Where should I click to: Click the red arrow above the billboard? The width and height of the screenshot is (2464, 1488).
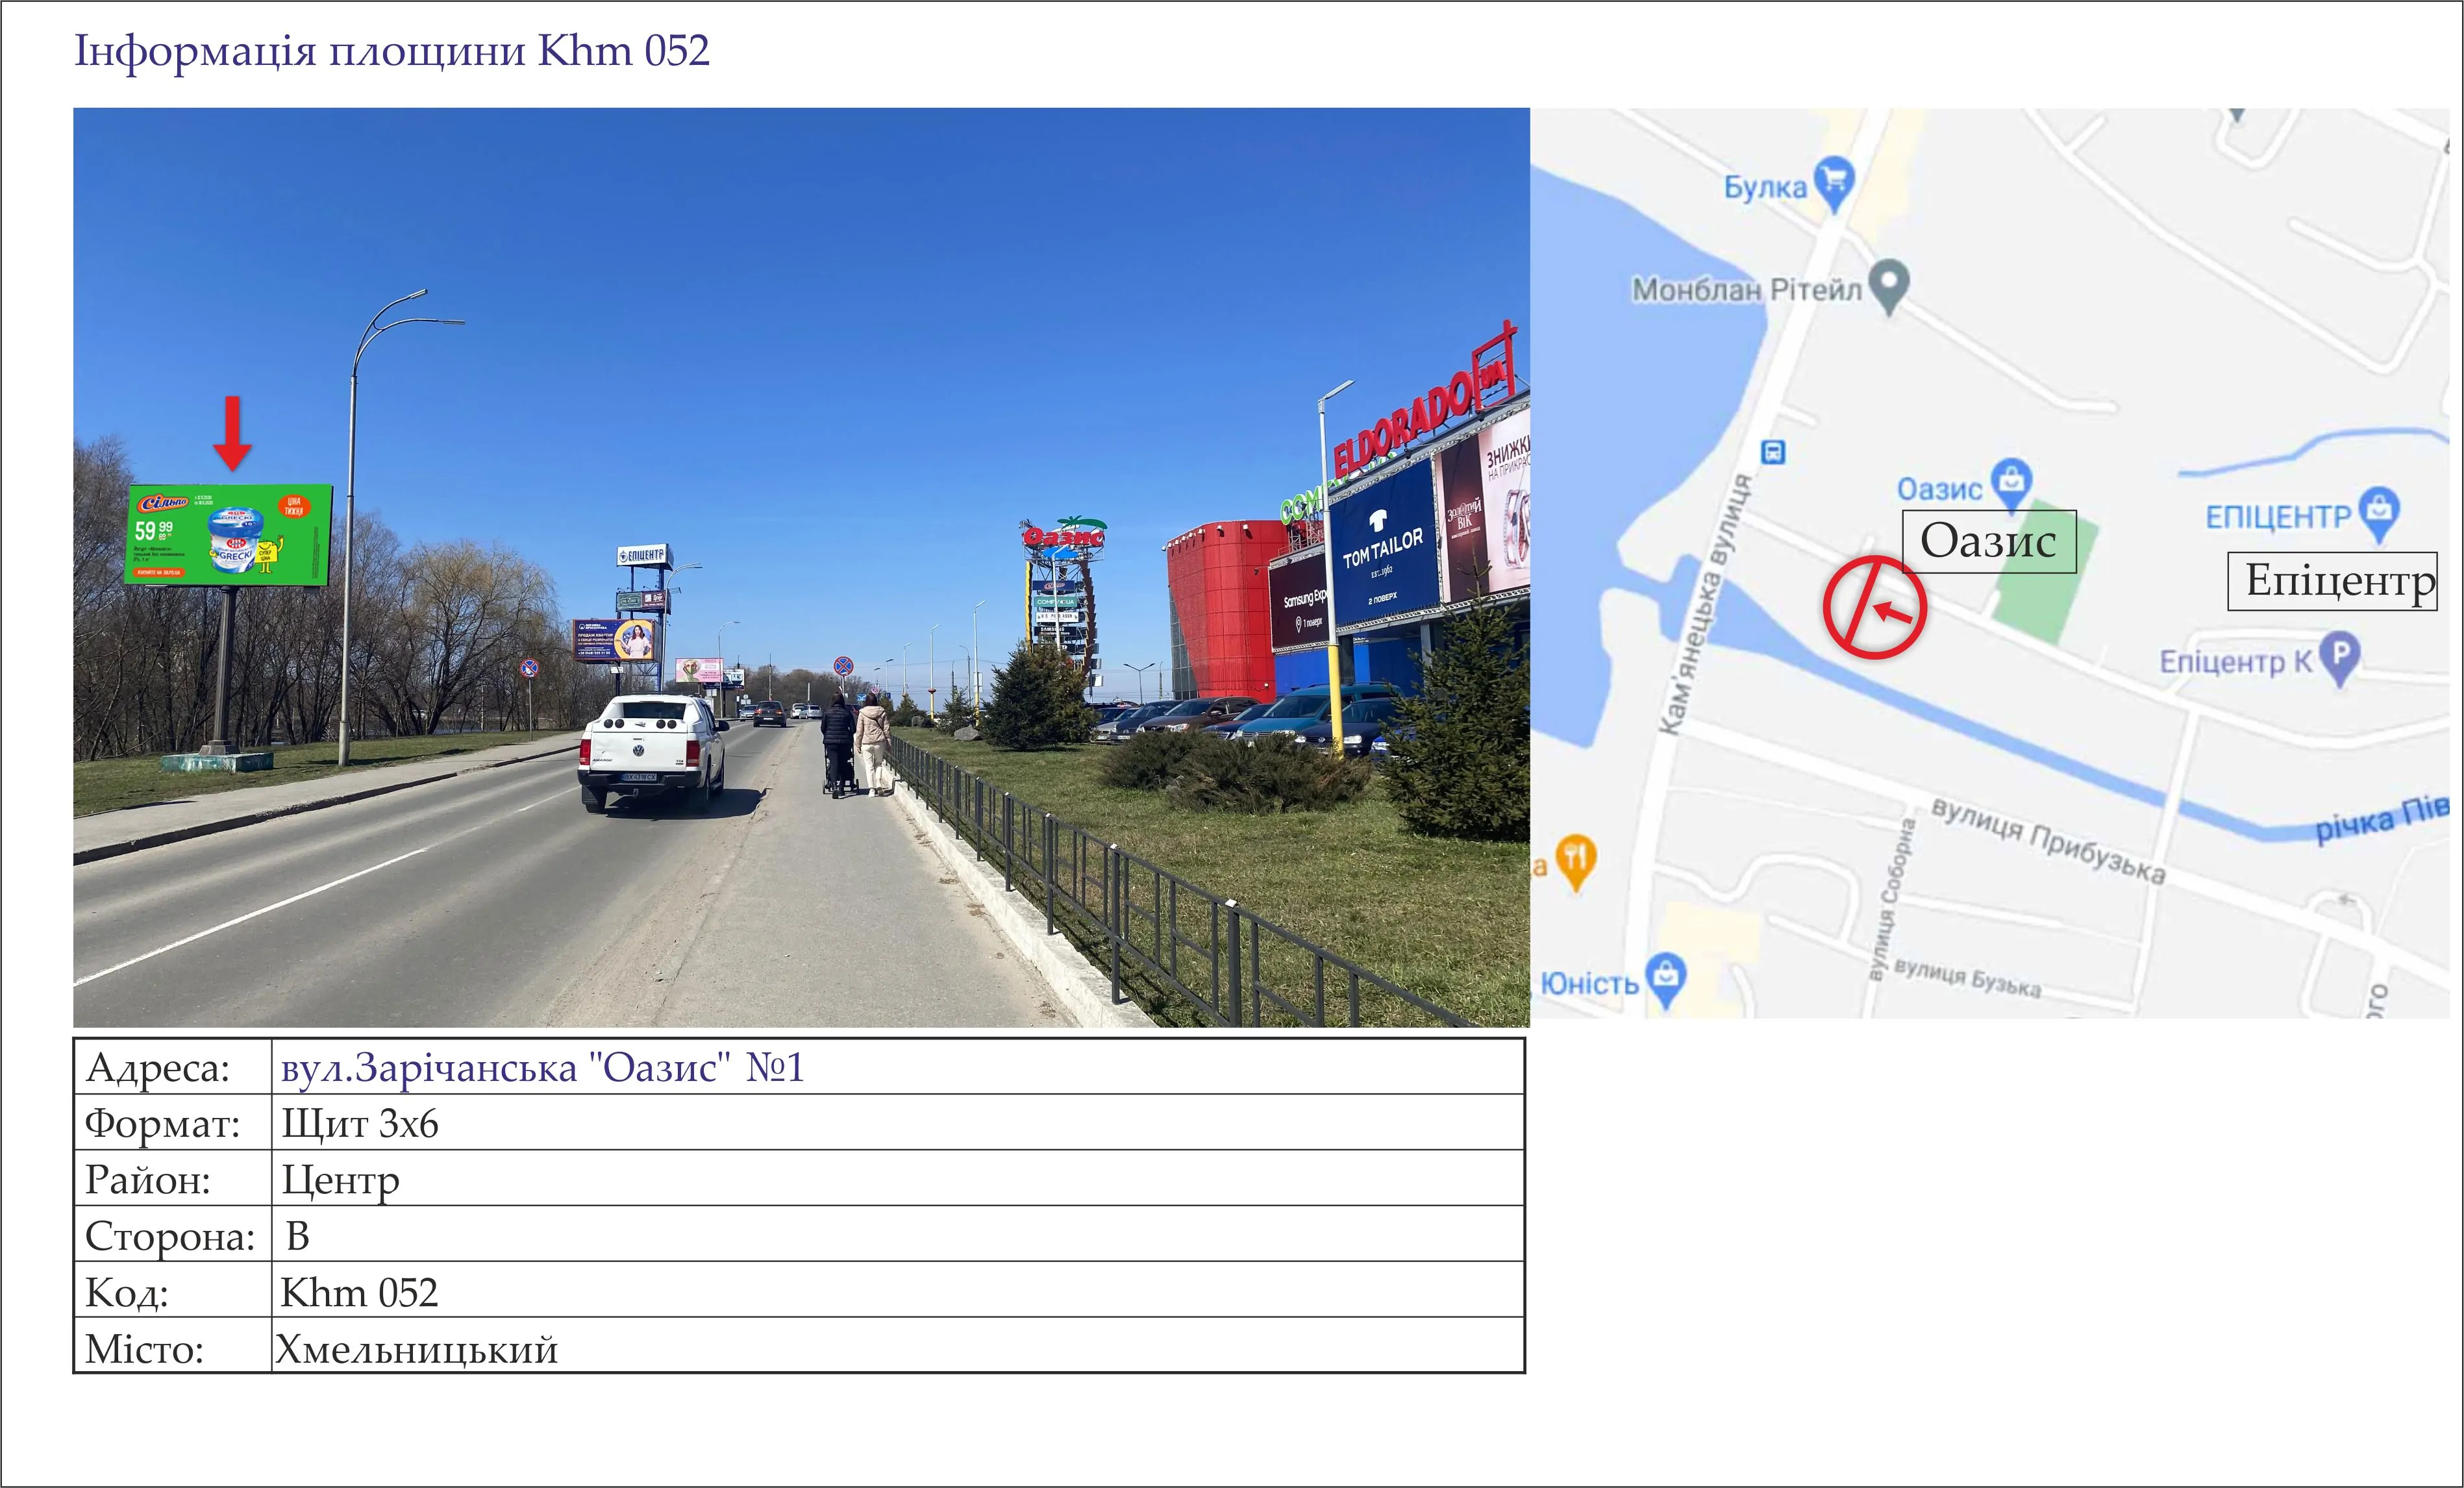233,433
